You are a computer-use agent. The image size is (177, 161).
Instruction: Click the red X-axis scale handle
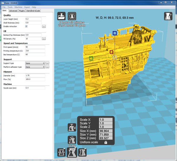112,52
